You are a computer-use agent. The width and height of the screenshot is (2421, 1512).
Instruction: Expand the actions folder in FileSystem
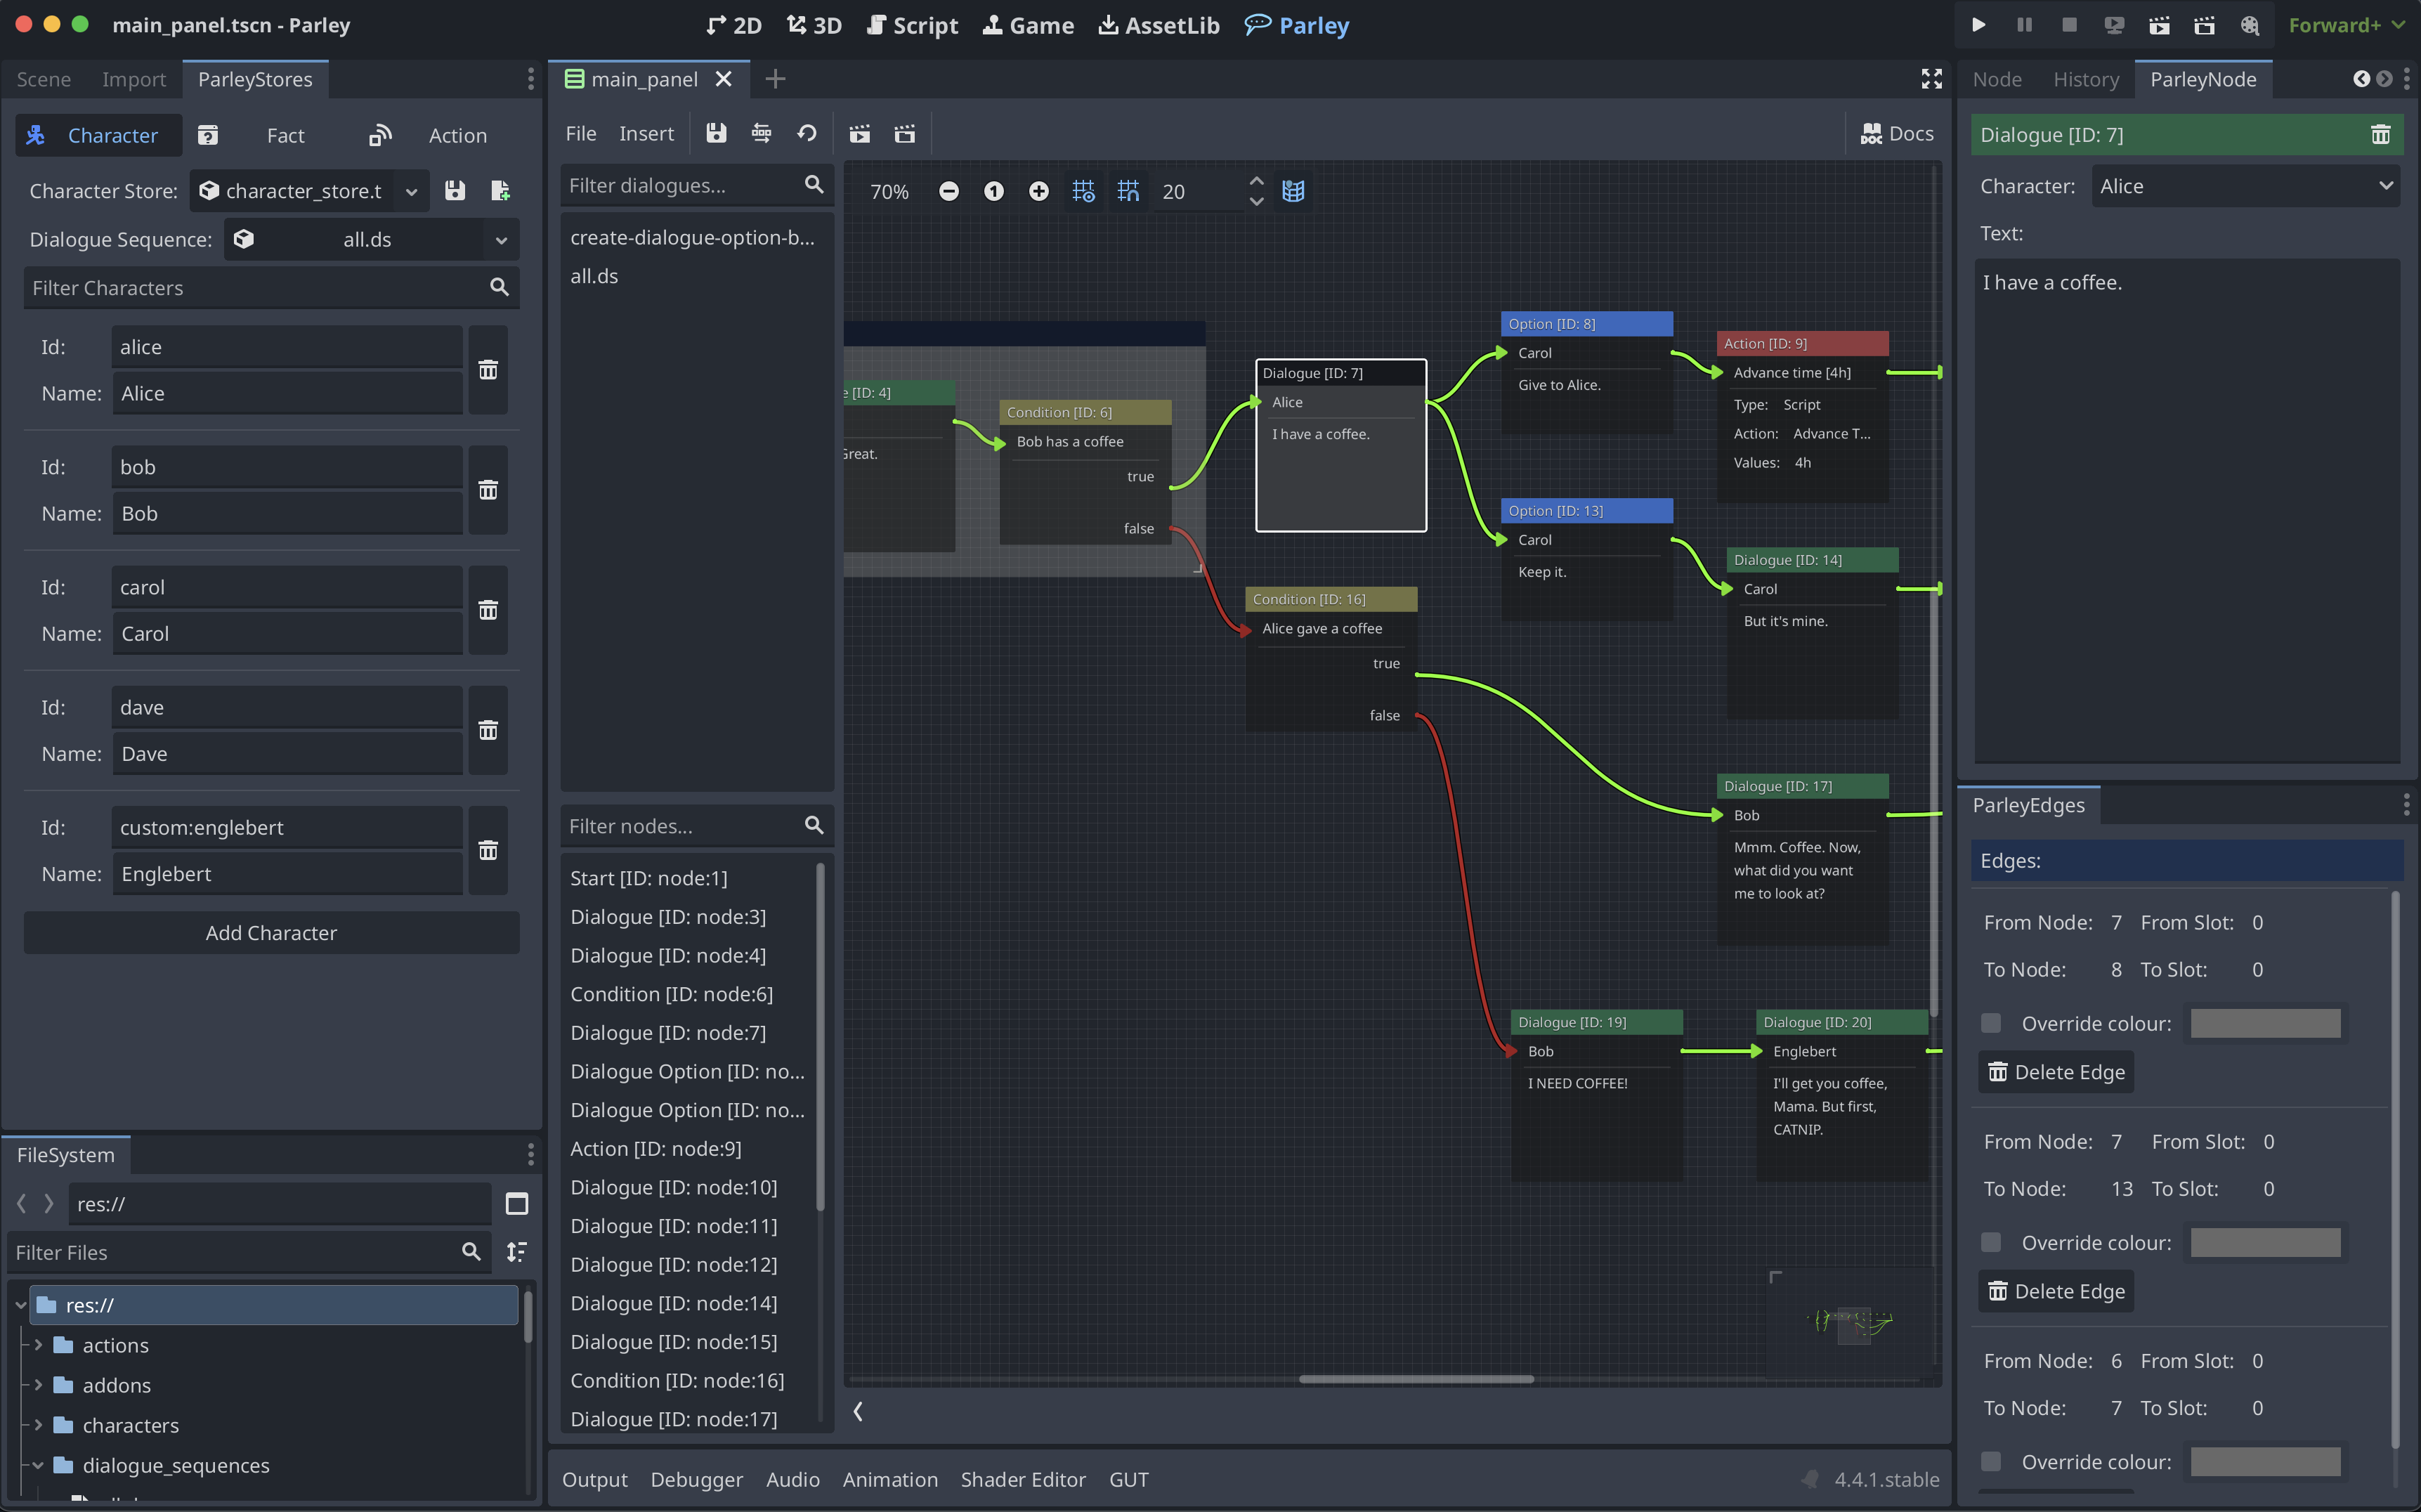(x=38, y=1345)
